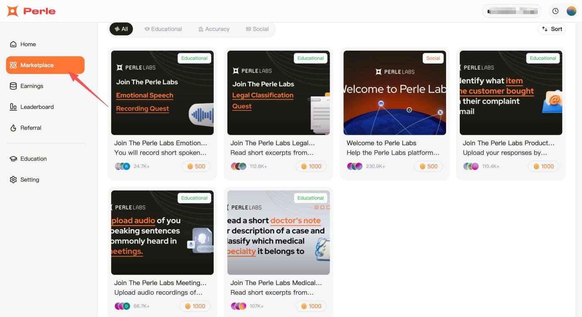
Task: Click participant avatars on Product card
Action: (471, 166)
